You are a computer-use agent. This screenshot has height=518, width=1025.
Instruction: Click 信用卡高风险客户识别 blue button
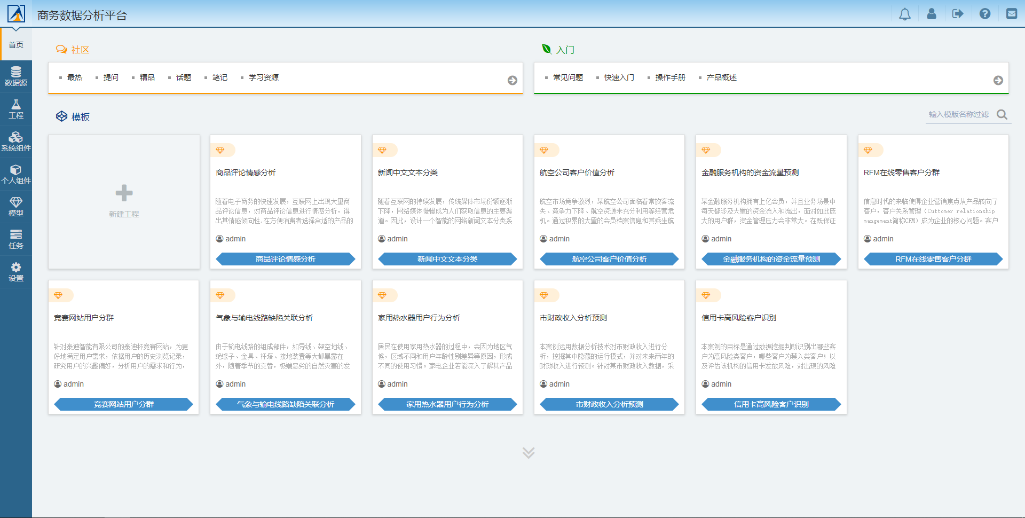[x=771, y=404]
